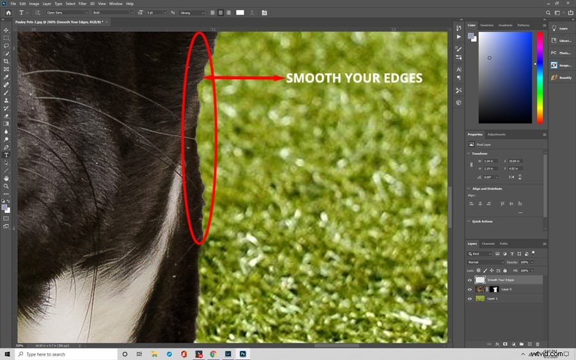Open the History panel icon
This screenshot has height=360, width=576.
pos(459,28)
